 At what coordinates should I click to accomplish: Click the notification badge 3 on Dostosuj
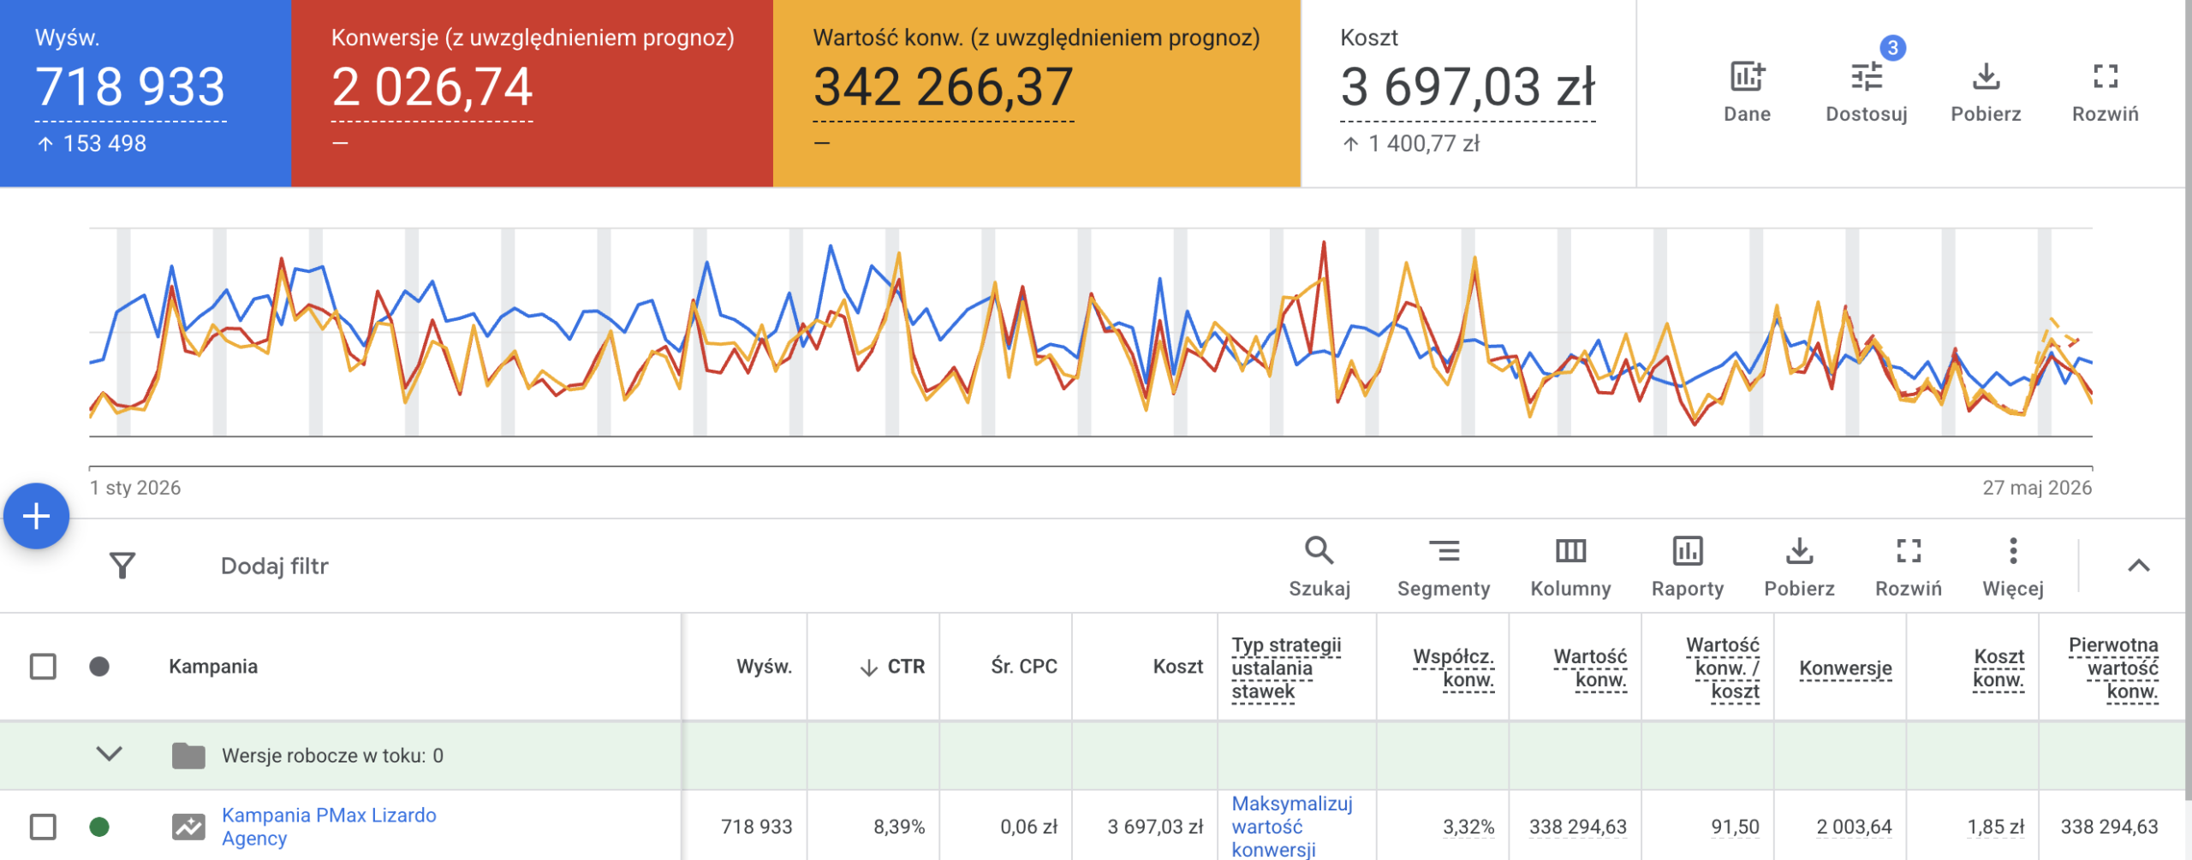click(x=1893, y=48)
